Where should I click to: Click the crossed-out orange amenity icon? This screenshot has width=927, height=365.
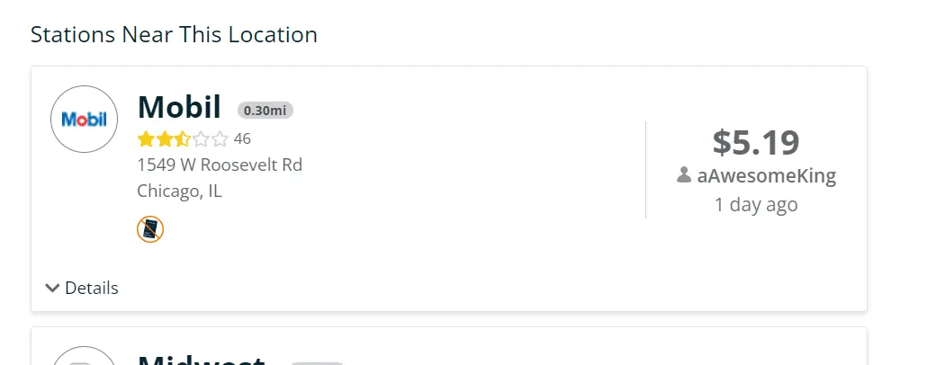point(150,229)
